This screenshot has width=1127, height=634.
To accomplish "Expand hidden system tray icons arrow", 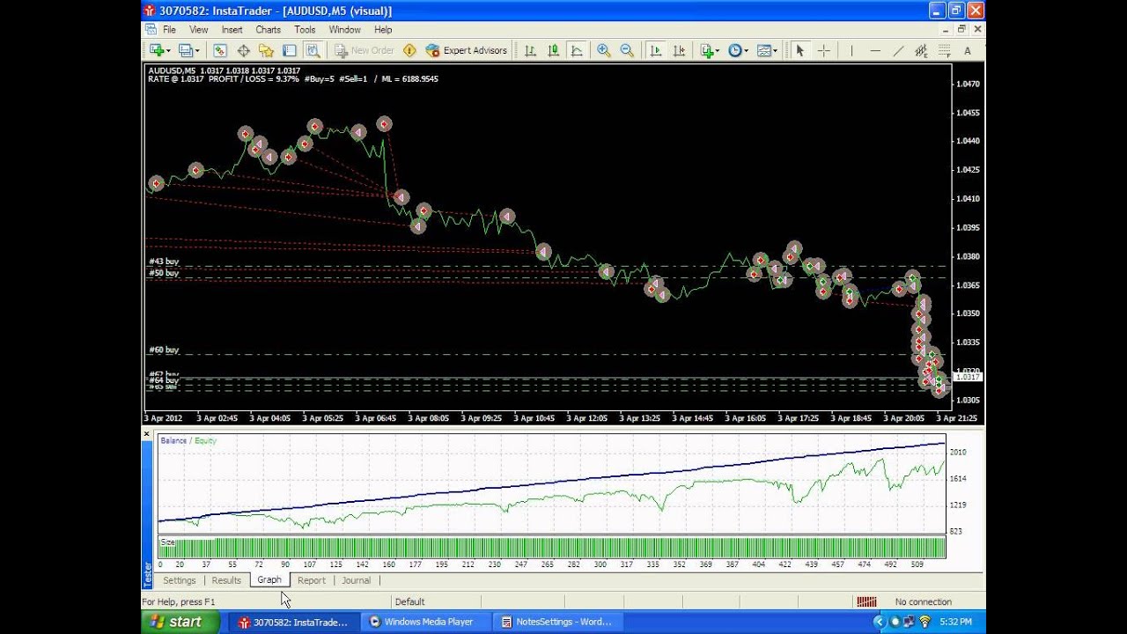I will click(879, 622).
